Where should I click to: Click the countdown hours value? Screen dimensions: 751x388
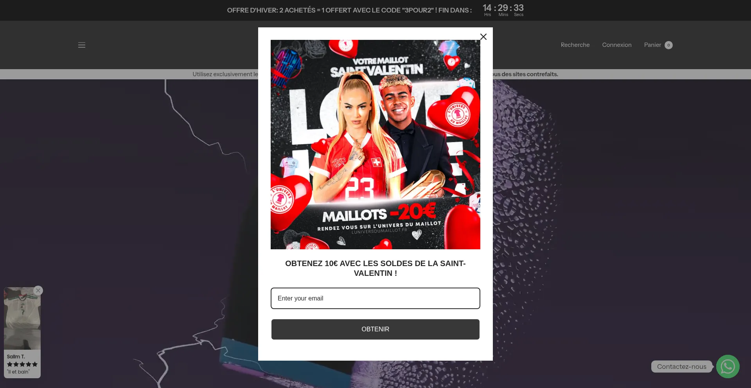[487, 8]
